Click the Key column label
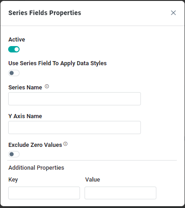The image size is (185, 208). [x=13, y=180]
